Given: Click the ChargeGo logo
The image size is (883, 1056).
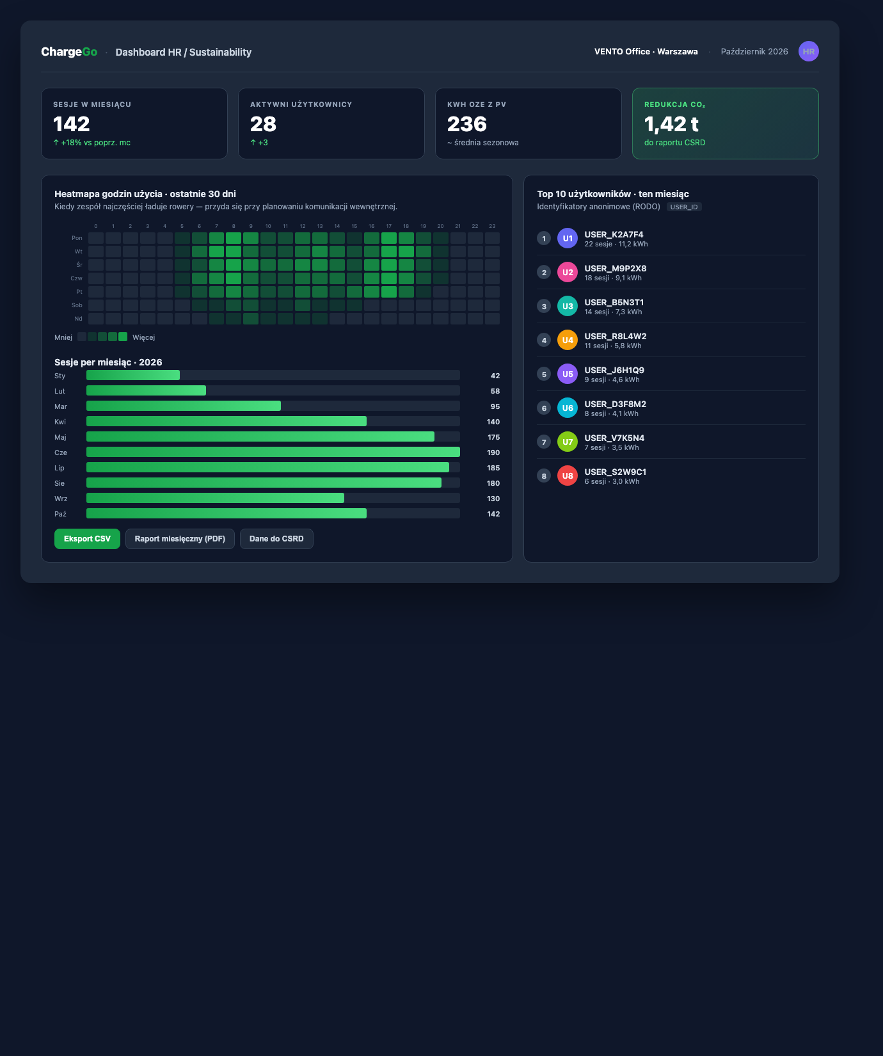Looking at the screenshot, I should click(x=69, y=52).
